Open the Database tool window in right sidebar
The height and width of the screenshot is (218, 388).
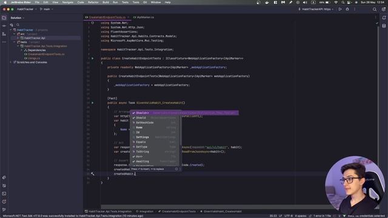(384, 25)
